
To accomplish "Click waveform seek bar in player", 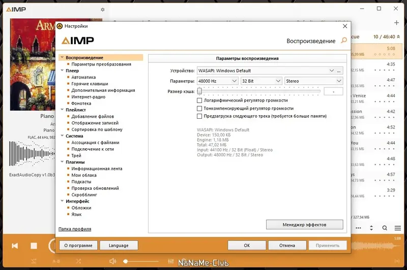I will (x=375, y=246).
